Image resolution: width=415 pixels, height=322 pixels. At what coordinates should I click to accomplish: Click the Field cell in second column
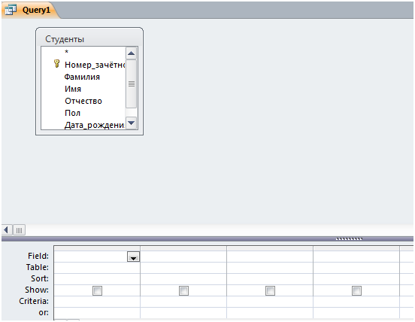(183, 257)
